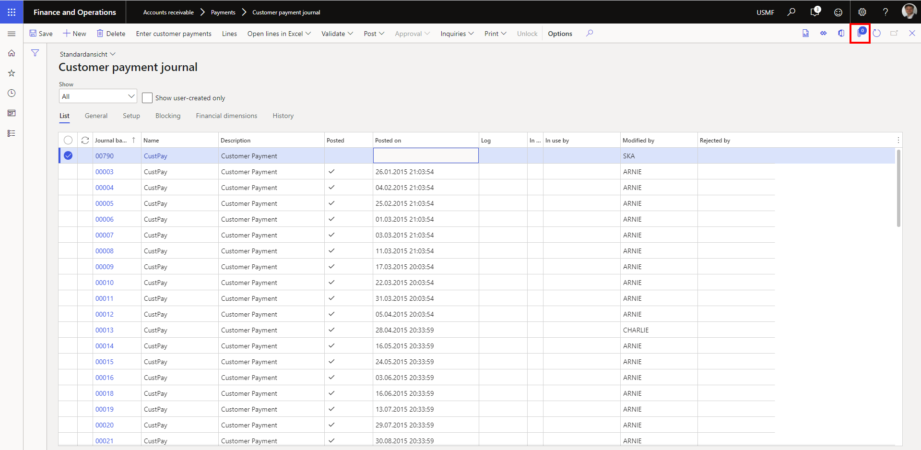Viewport: 921px width, 450px height.
Task: Click the search magnifier in top bar
Action: [791, 12]
